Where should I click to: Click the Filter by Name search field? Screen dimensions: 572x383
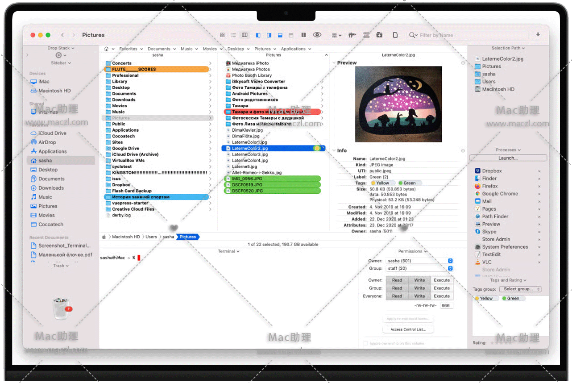pyautogui.click(x=468, y=35)
